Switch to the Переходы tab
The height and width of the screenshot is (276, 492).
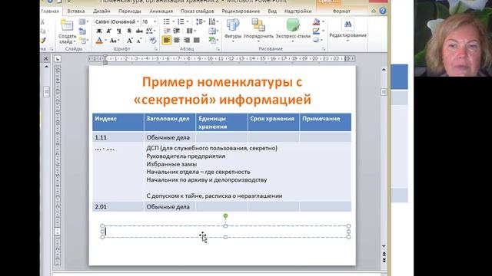(130, 11)
